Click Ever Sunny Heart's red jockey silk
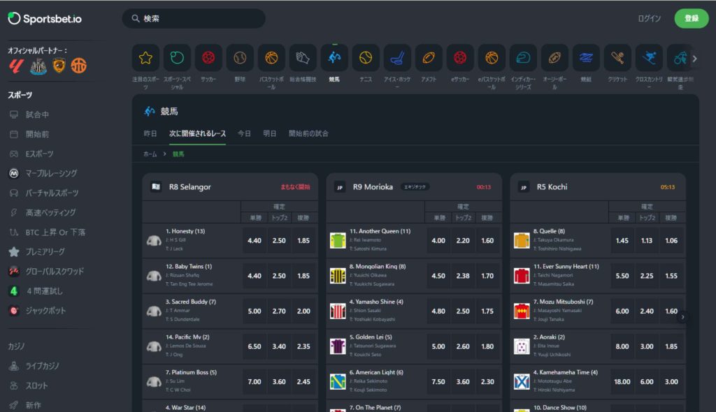716x412 pixels. pyautogui.click(x=522, y=276)
